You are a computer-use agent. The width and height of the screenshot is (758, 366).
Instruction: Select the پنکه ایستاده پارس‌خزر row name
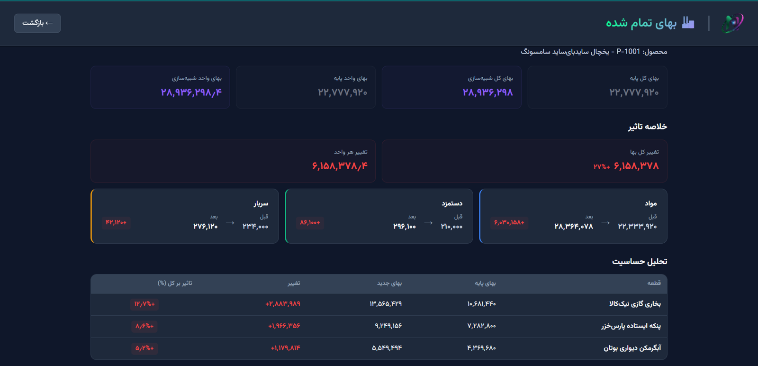631,326
